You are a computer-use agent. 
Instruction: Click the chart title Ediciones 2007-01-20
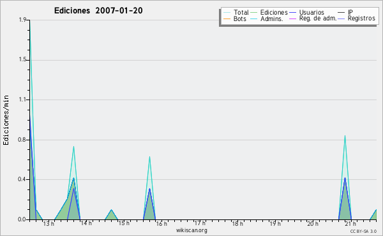[x=98, y=11]
